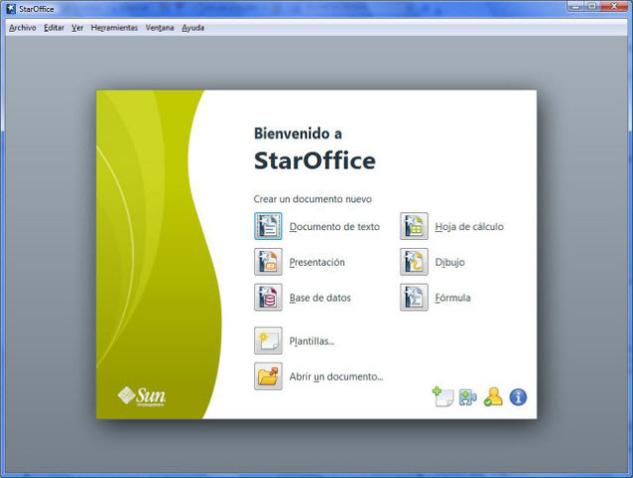The height and width of the screenshot is (478, 633).
Task: Open the Herramientas menu
Action: click(115, 28)
